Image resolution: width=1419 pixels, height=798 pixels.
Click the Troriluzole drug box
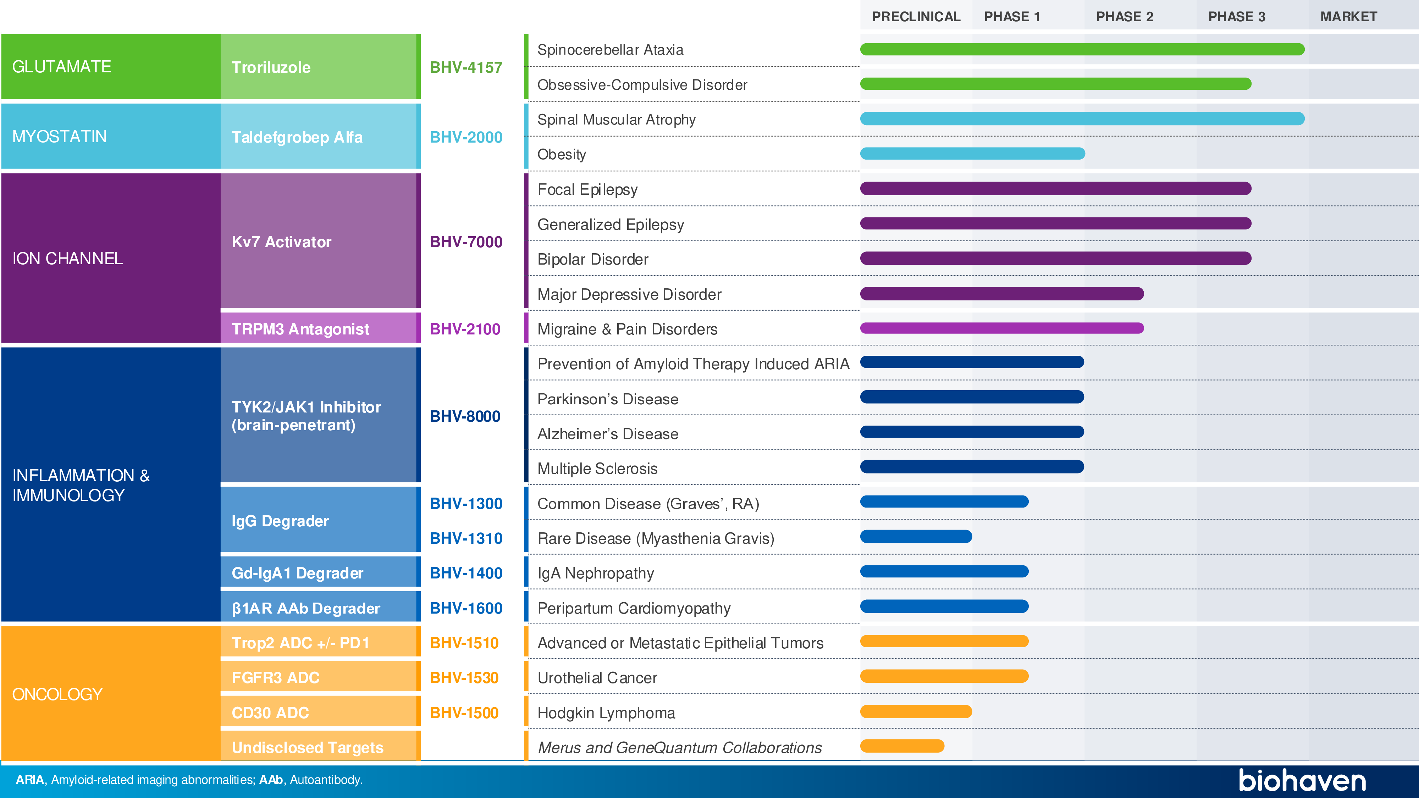(321, 67)
